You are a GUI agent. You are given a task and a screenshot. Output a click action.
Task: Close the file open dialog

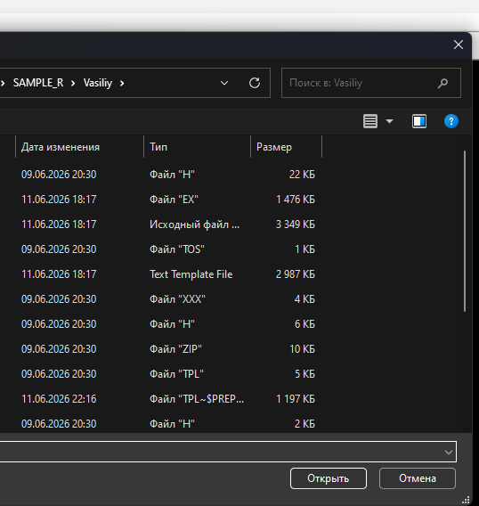tap(459, 45)
